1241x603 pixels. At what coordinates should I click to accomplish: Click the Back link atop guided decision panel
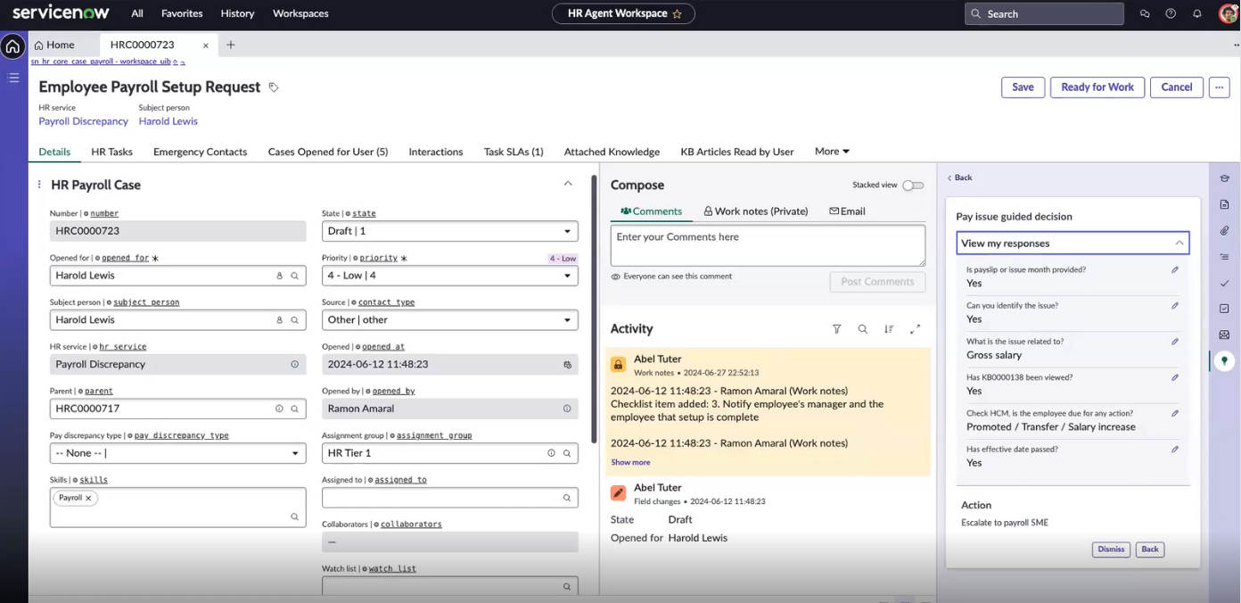pos(960,178)
